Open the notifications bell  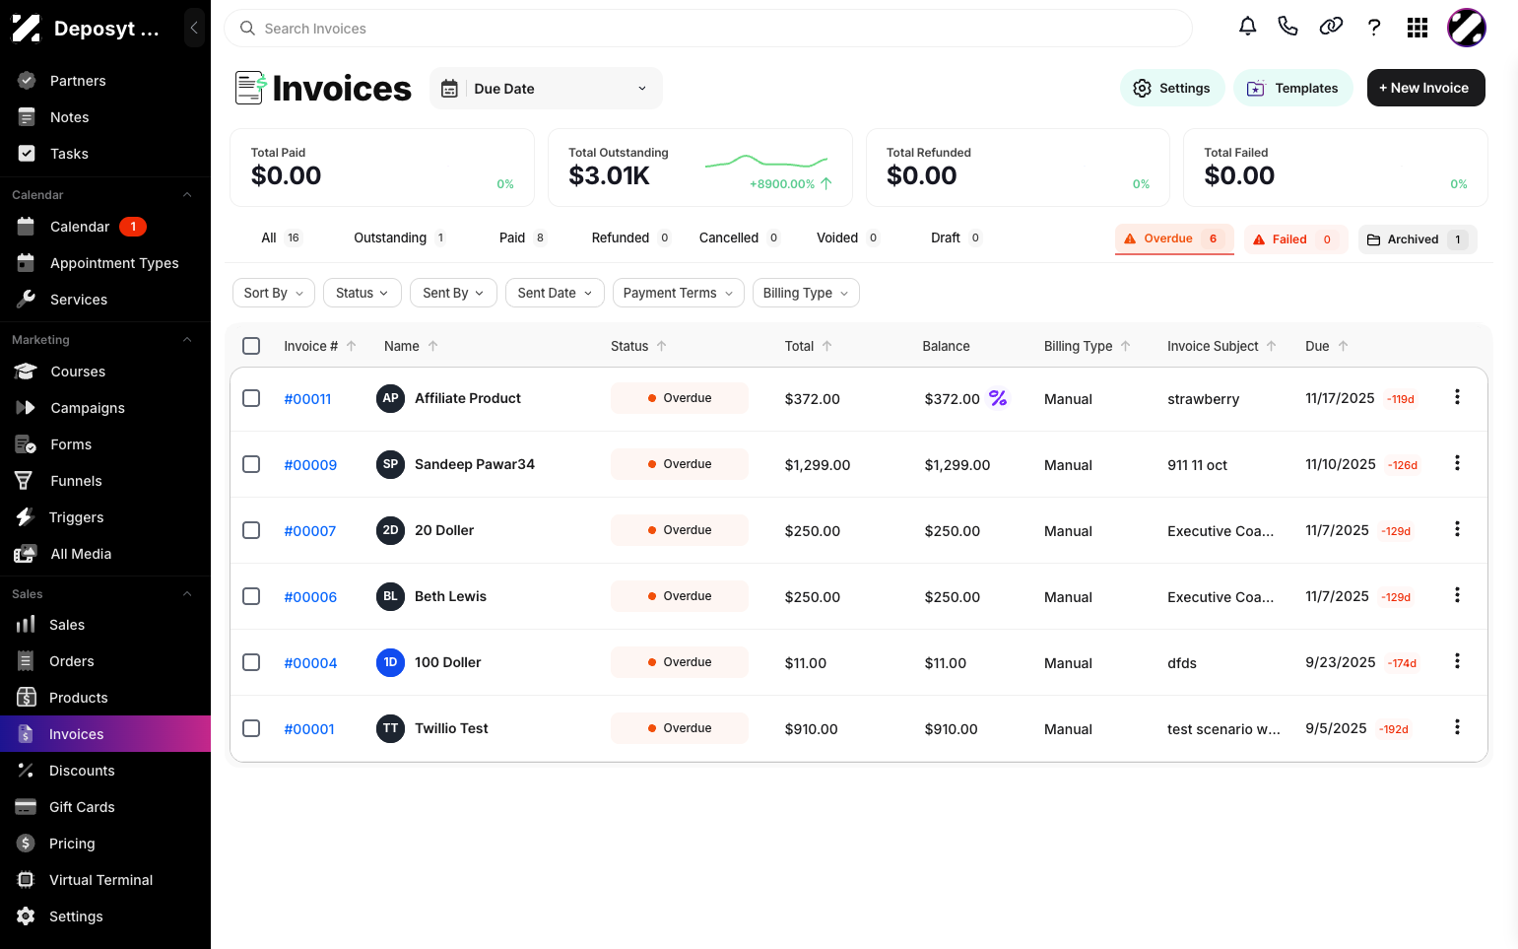1247,27
